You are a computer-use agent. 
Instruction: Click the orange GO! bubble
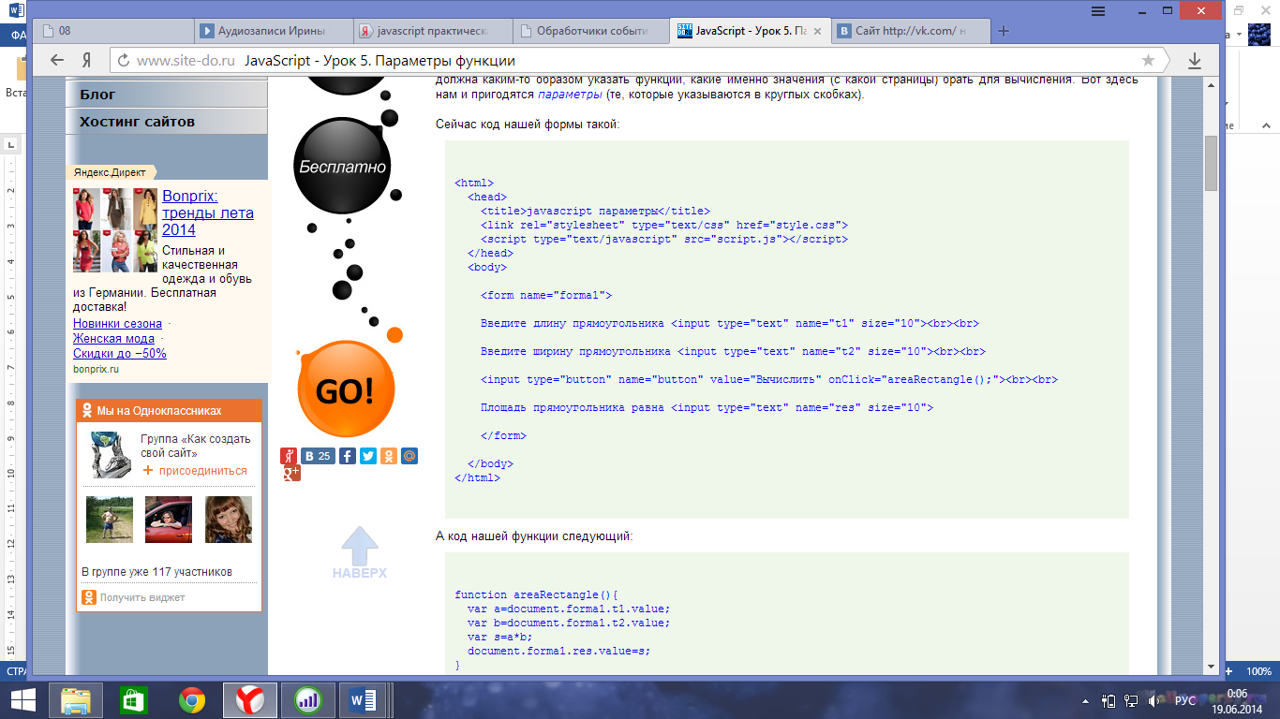tap(346, 389)
